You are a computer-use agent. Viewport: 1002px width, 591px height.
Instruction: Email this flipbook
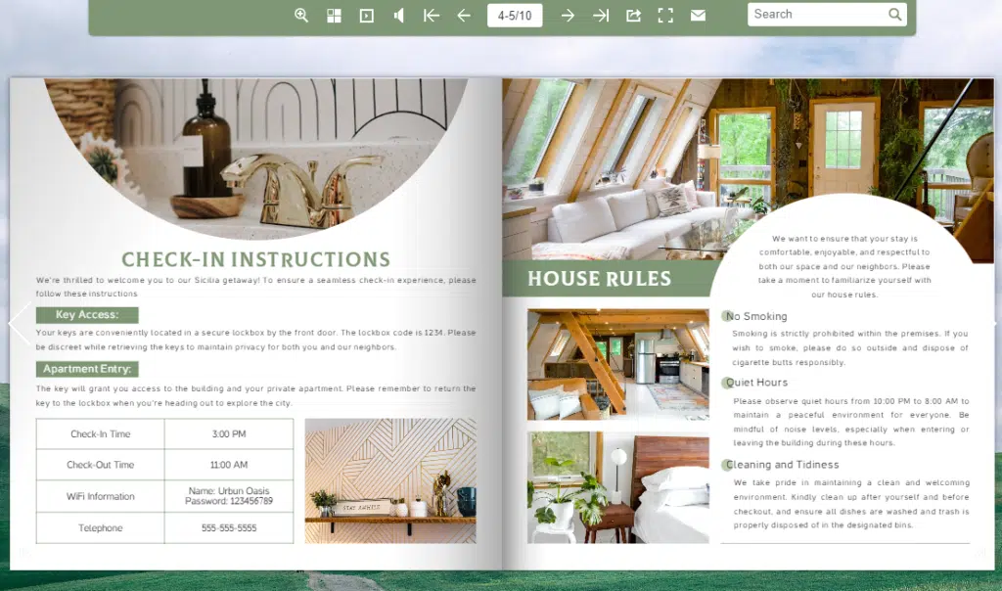click(698, 15)
